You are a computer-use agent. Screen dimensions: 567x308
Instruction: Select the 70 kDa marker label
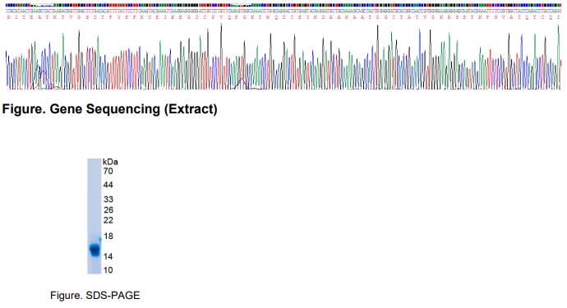108,171
